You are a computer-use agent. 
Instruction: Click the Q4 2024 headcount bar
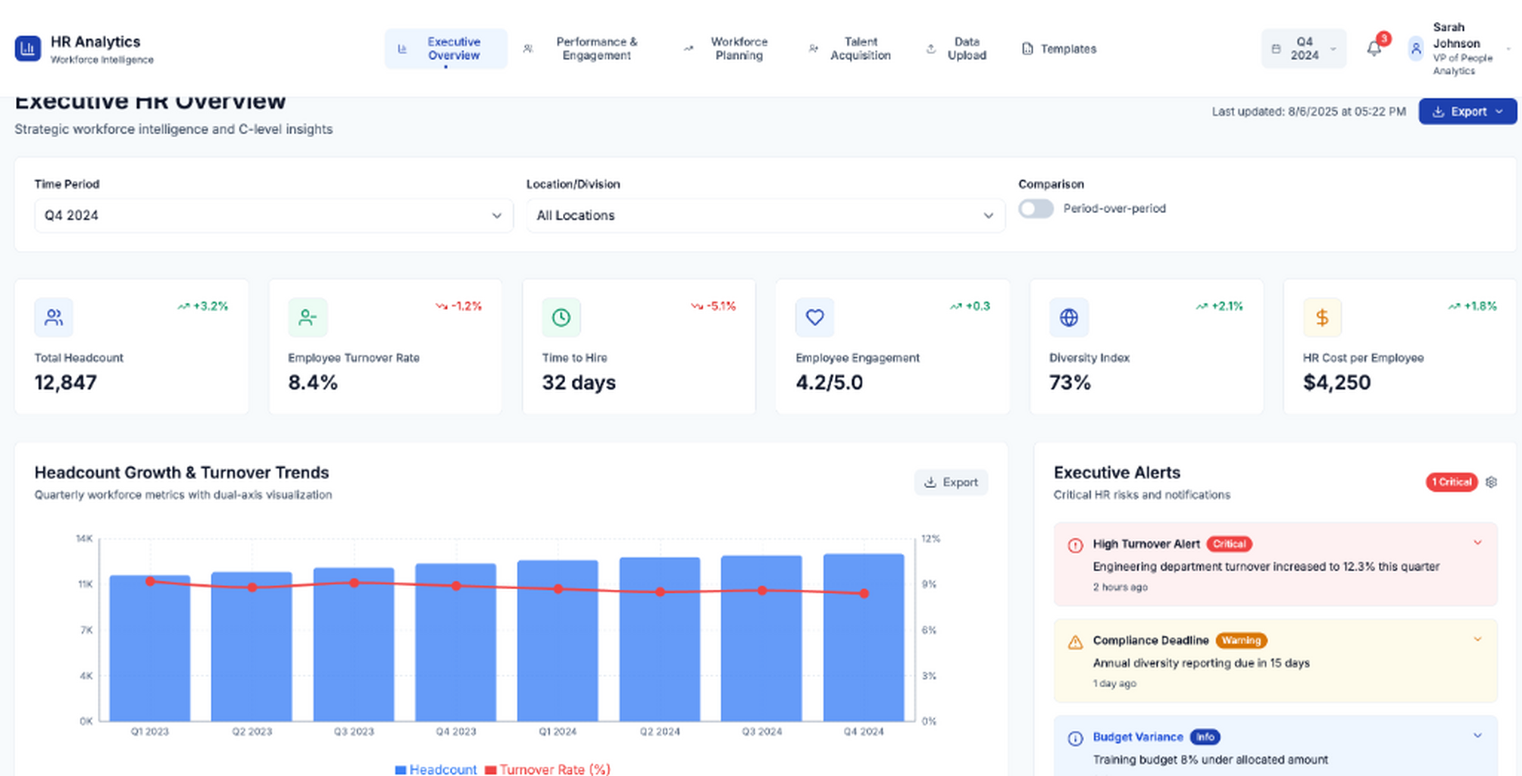(x=864, y=637)
